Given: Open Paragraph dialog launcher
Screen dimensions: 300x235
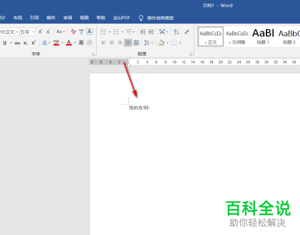Looking at the screenshot, I should [x=191, y=54].
